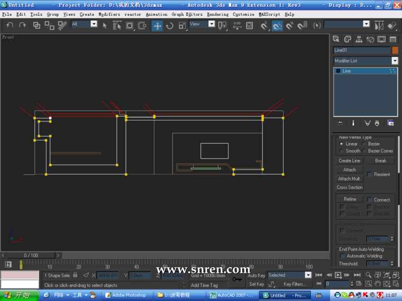Select the Linear vertex type radio
The image size is (402, 301).
[341, 144]
